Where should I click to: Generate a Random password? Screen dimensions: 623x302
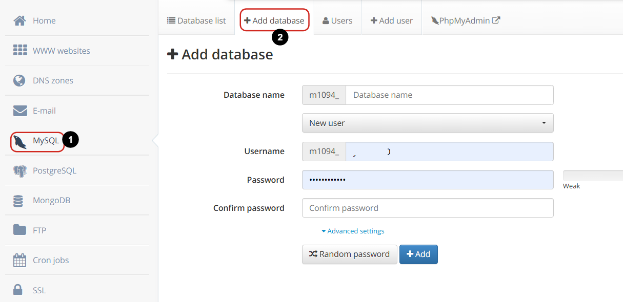[349, 254]
